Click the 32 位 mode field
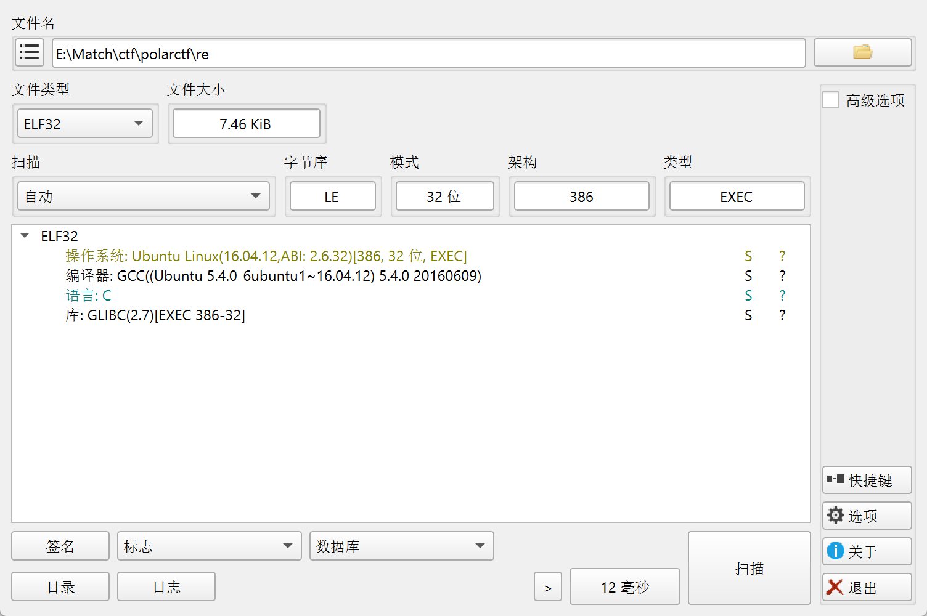 point(445,197)
